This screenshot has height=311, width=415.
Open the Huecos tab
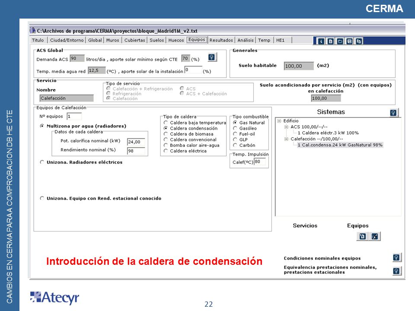click(176, 40)
